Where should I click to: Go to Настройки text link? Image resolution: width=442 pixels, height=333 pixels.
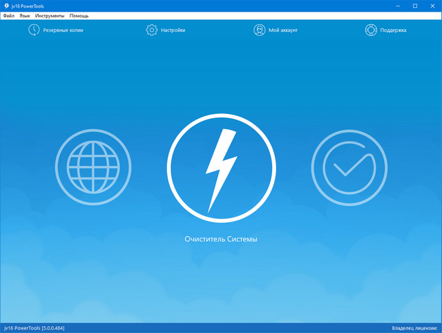click(173, 30)
